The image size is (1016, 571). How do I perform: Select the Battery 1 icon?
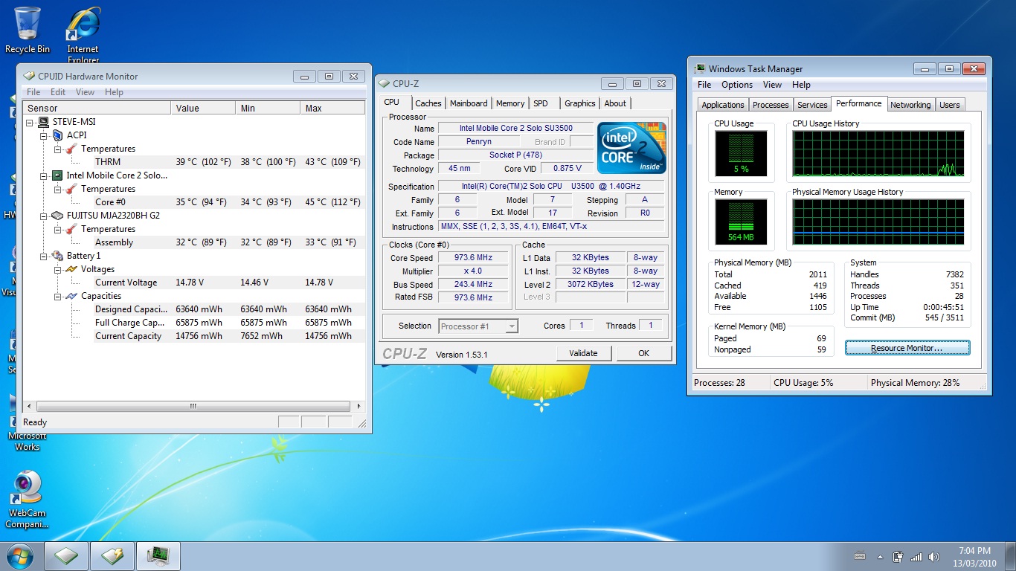point(57,256)
